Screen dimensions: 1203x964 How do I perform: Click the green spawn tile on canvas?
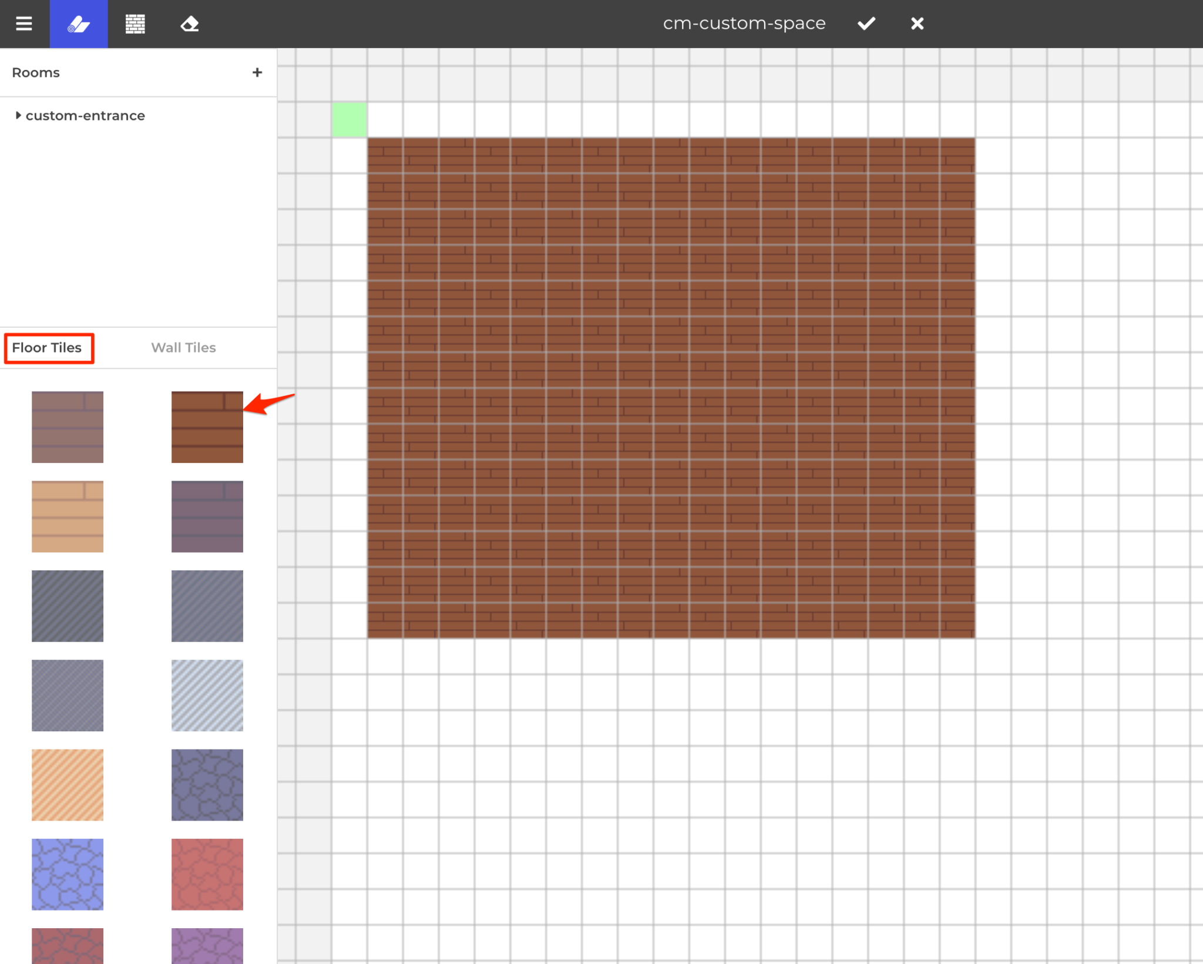point(350,119)
